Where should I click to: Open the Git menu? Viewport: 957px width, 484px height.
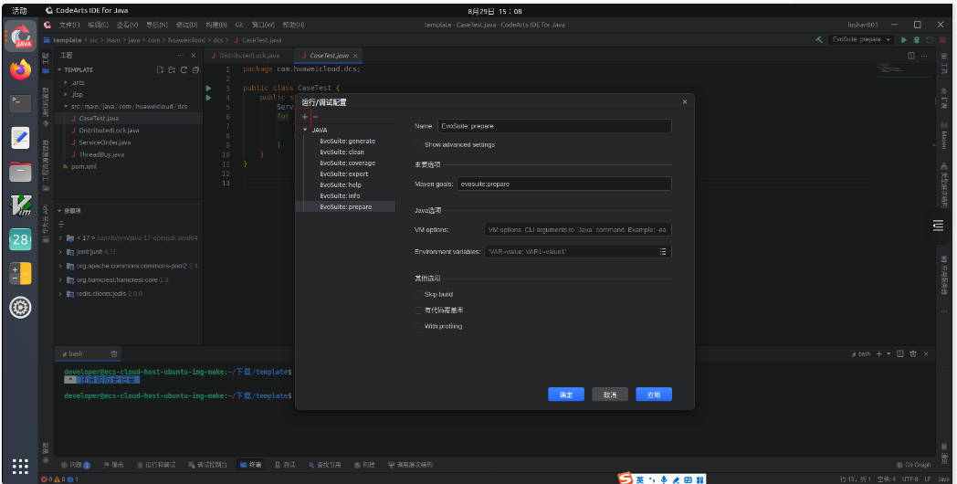point(239,25)
